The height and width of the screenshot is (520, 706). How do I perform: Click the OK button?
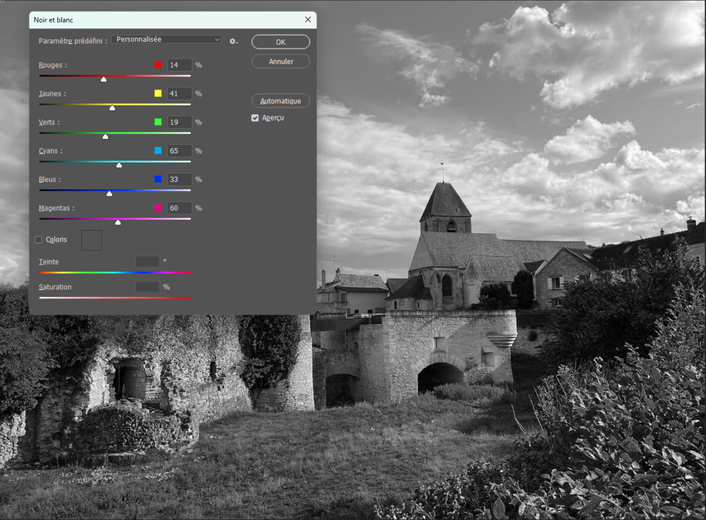[x=281, y=42]
